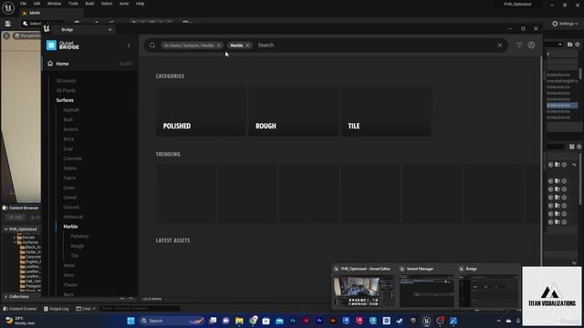Image resolution: width=584 pixels, height=328 pixels.
Task: Open the filter options icon
Action: pos(519,46)
